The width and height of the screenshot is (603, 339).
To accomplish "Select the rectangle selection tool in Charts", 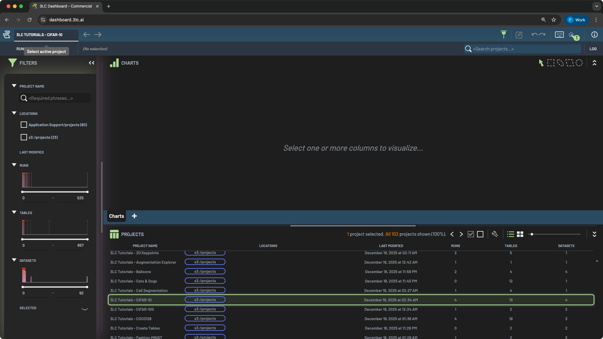I will pyautogui.click(x=551, y=63).
